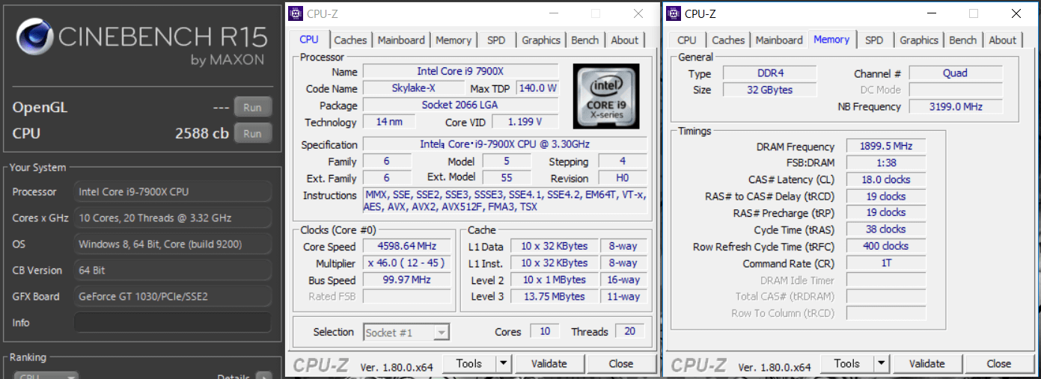Switch to CPU tab in right CPU-Z window
The image size is (1041, 379).
(x=687, y=40)
